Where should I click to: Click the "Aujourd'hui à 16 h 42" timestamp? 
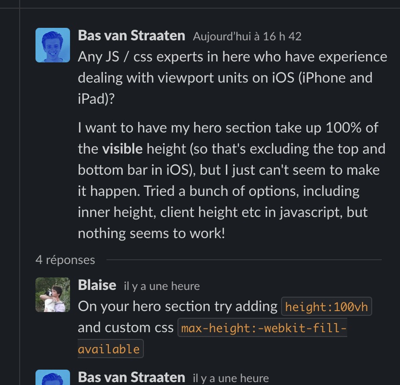(247, 36)
